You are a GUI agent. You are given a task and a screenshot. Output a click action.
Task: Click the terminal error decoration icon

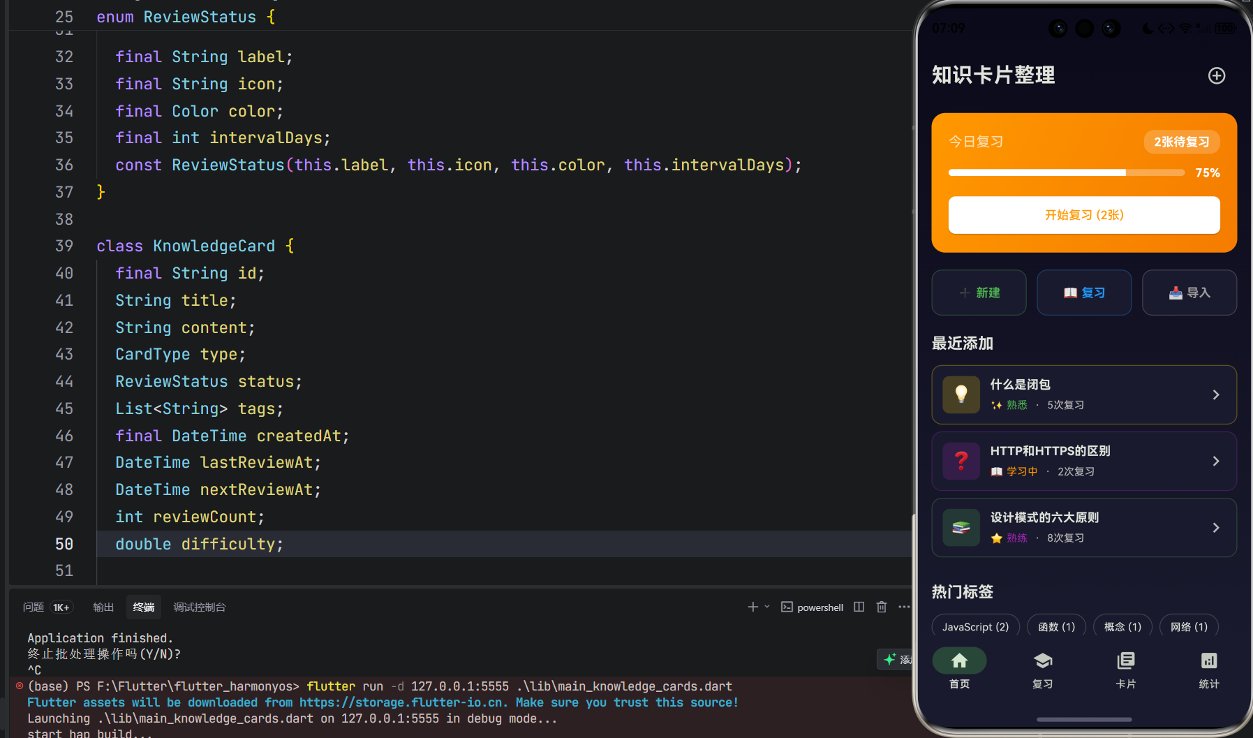pyautogui.click(x=20, y=686)
